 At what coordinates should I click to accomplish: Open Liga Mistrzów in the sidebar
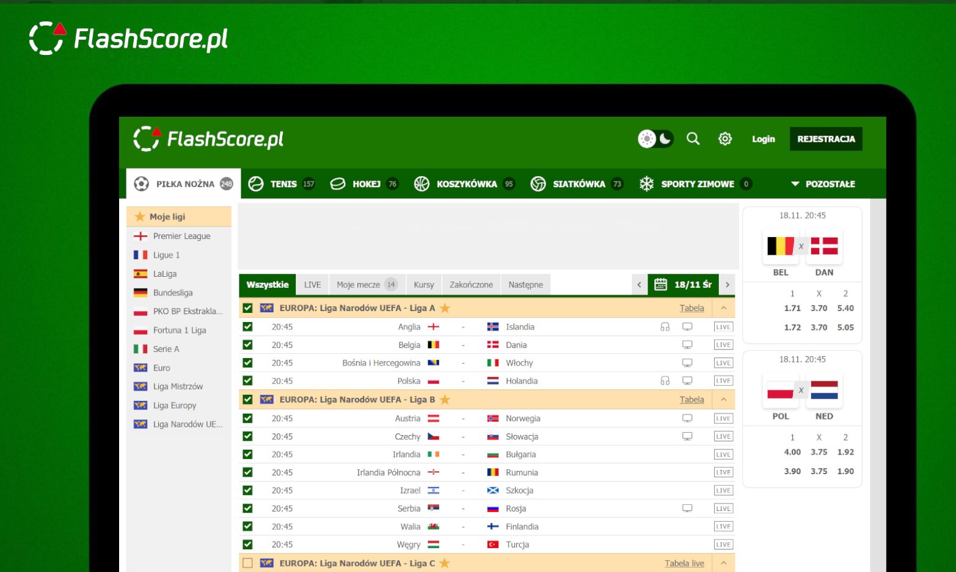pos(179,386)
